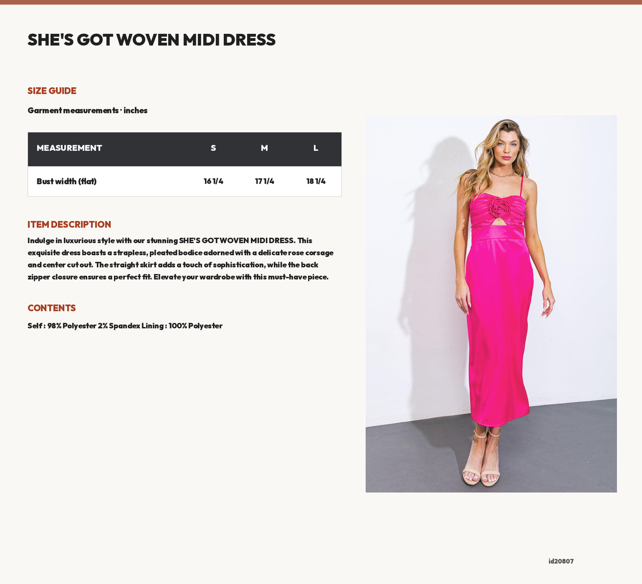
Task: Click the pink dress product photo
Action: tap(491, 304)
